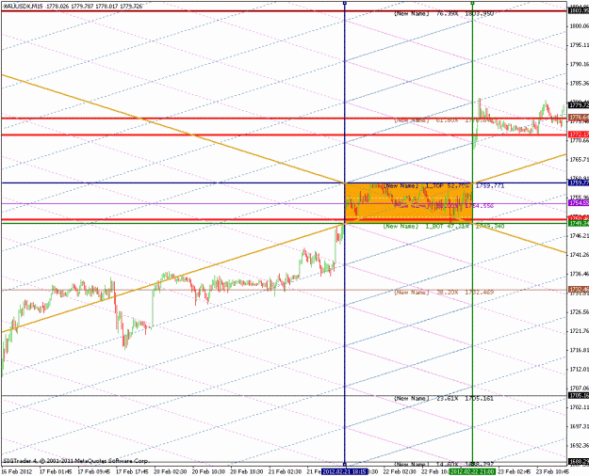Click the 20 Feb 10:30 time axis label
Screen dimensions: 589x476
(208, 471)
